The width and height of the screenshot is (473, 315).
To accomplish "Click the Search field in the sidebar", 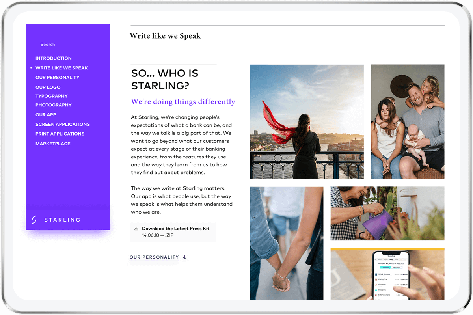I will (x=48, y=45).
